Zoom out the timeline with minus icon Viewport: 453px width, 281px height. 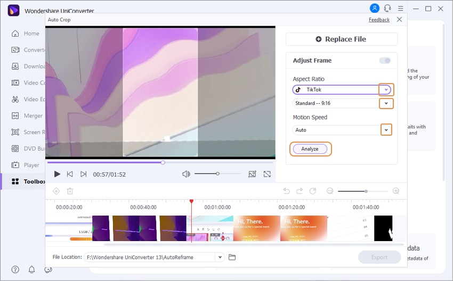click(330, 191)
